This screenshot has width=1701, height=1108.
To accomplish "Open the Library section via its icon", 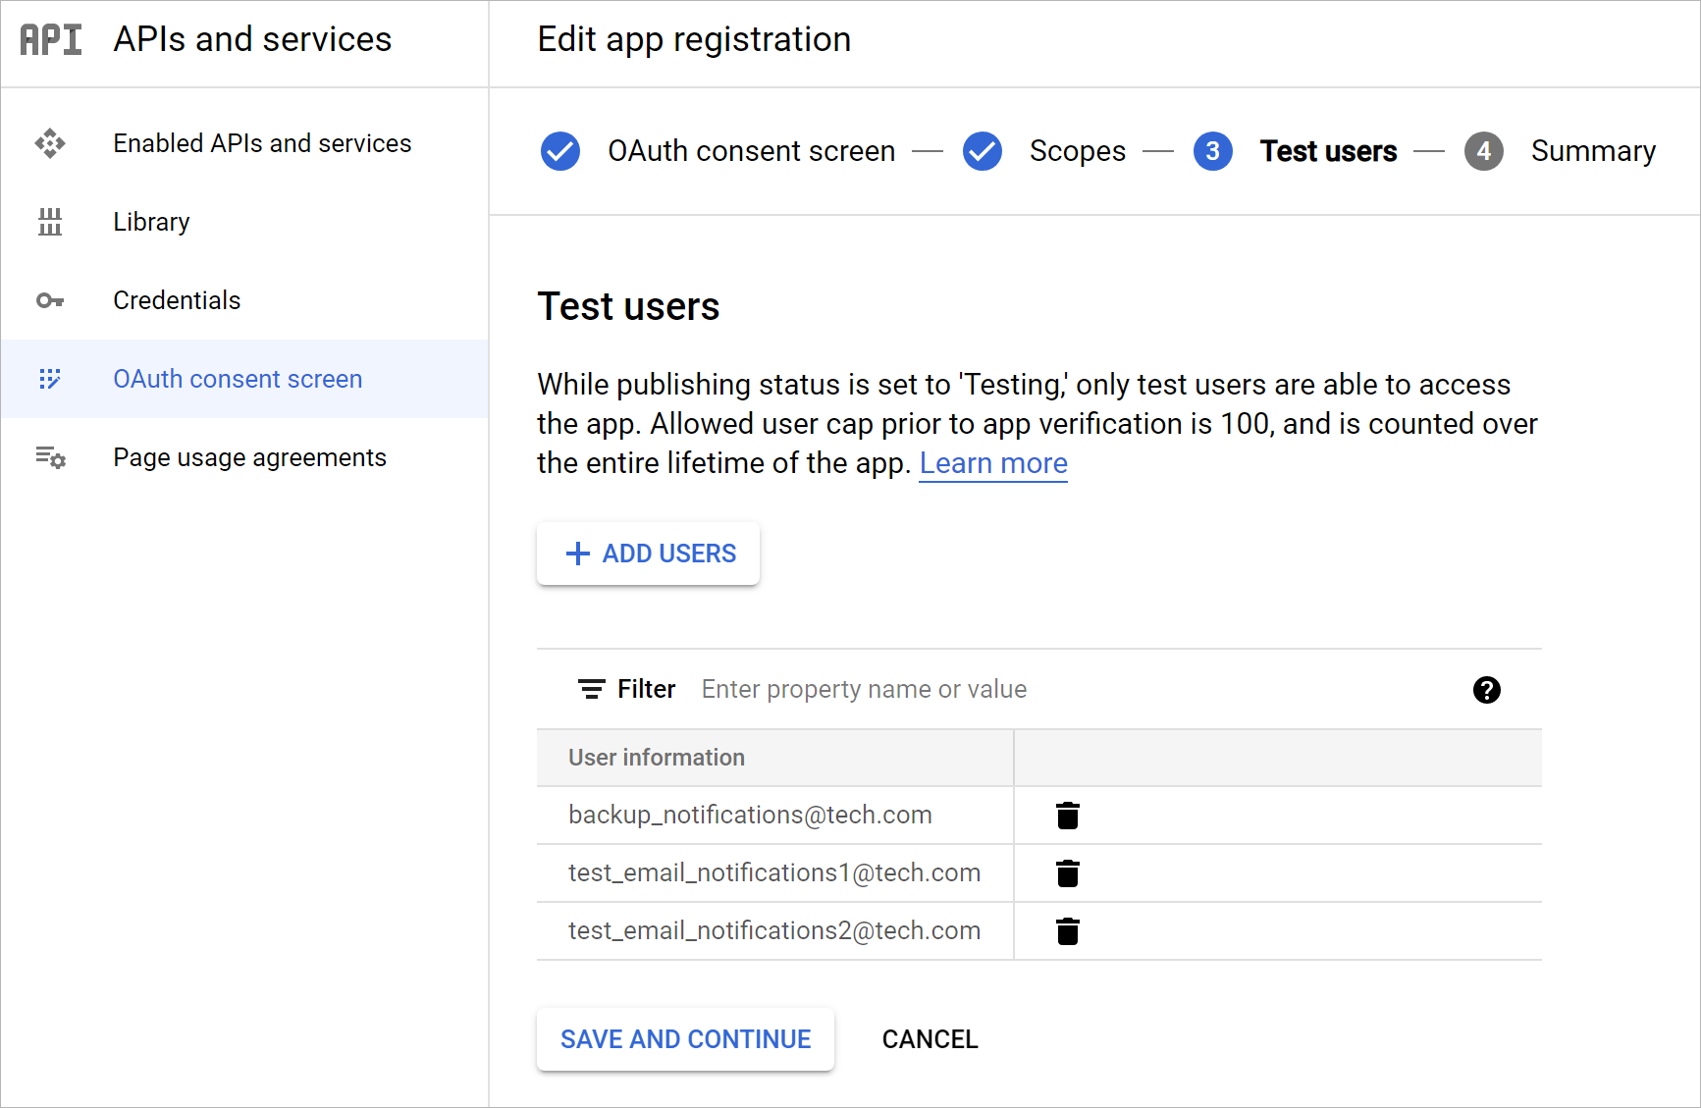I will pyautogui.click(x=50, y=222).
